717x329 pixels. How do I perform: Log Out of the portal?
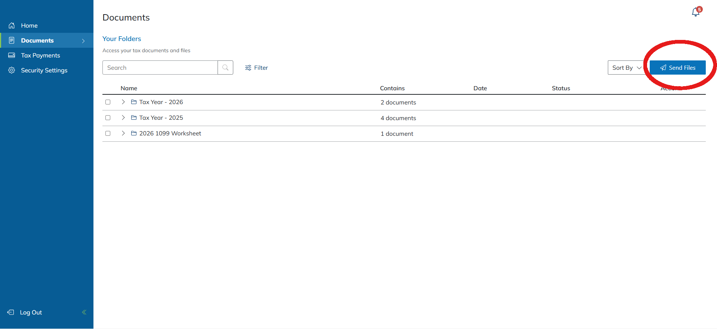pyautogui.click(x=25, y=312)
